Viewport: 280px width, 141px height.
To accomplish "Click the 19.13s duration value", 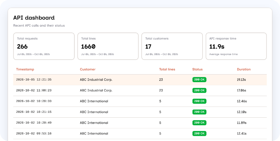I will point(241,80).
